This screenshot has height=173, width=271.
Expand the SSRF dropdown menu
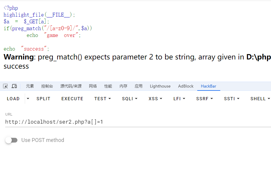point(204,99)
